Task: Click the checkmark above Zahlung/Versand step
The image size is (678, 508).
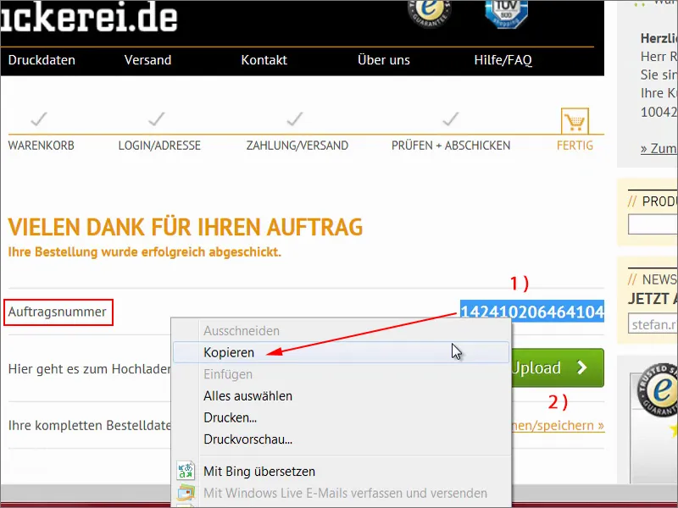Action: [x=294, y=119]
